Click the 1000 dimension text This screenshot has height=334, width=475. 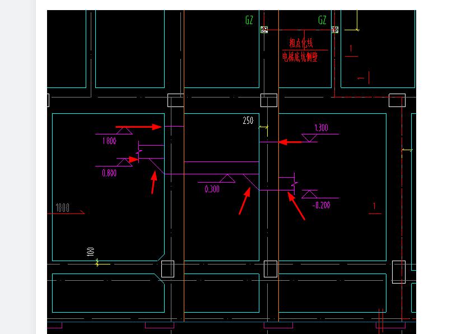click(x=63, y=207)
